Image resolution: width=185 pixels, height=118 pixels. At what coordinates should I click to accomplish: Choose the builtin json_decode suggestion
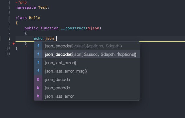[87, 79]
